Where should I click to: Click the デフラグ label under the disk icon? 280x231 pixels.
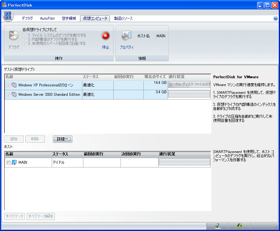click(x=13, y=47)
